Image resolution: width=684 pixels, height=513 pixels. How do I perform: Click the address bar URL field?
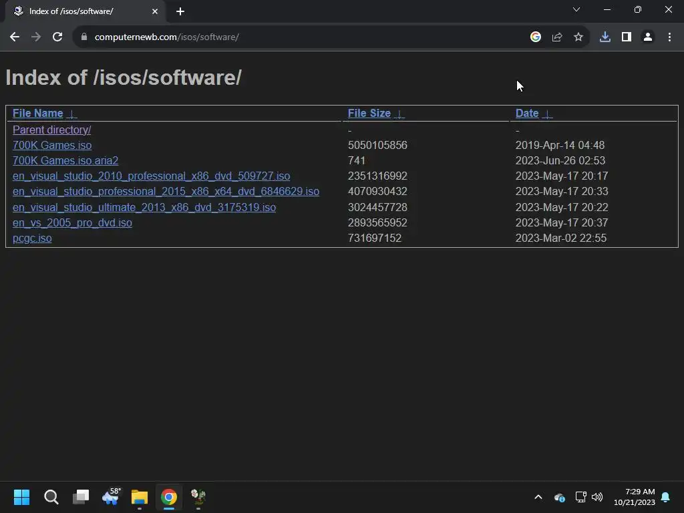305,37
